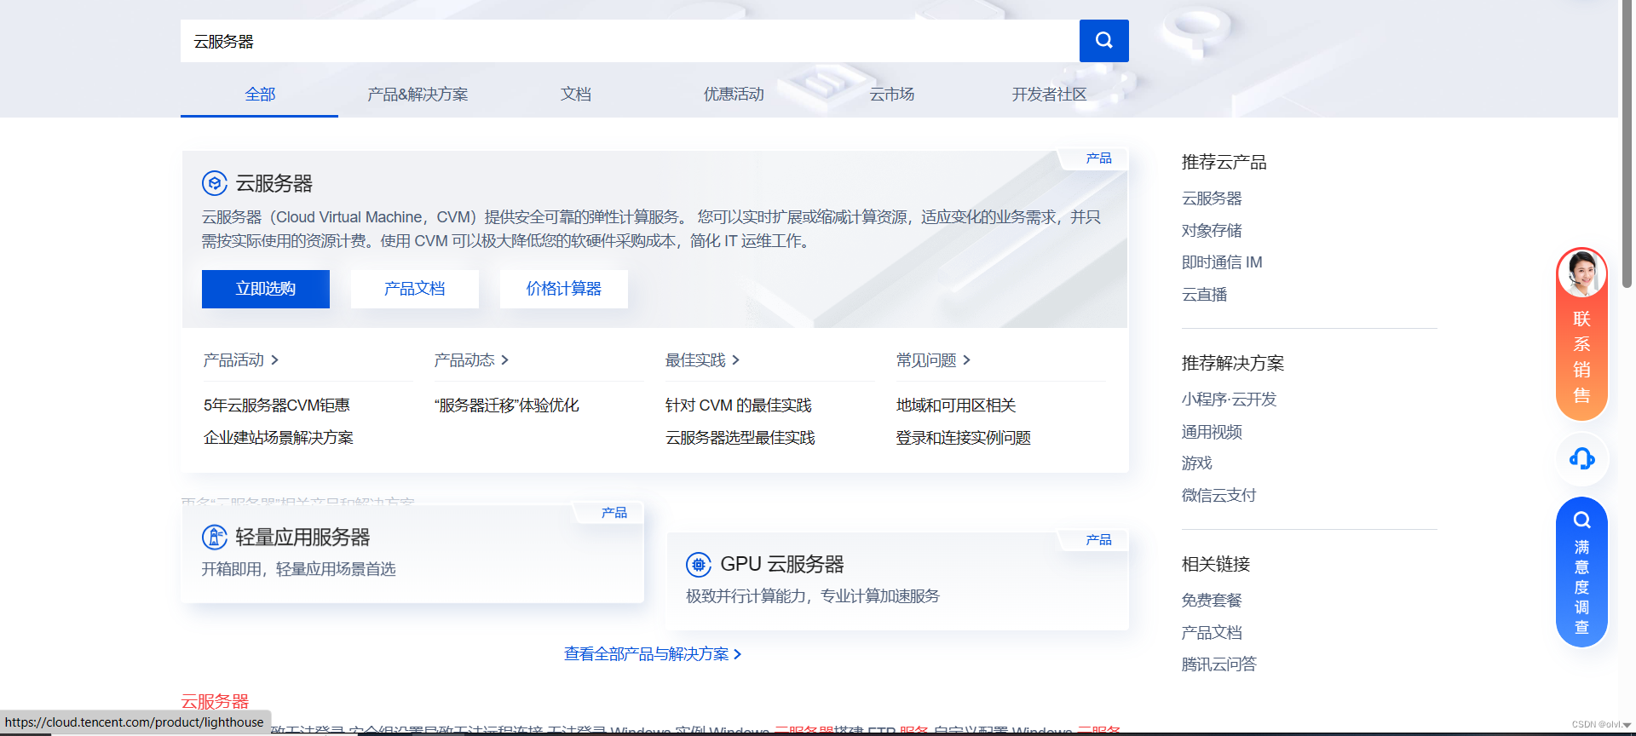Open the 价格计算器 button
The image size is (1636, 736).
click(564, 289)
